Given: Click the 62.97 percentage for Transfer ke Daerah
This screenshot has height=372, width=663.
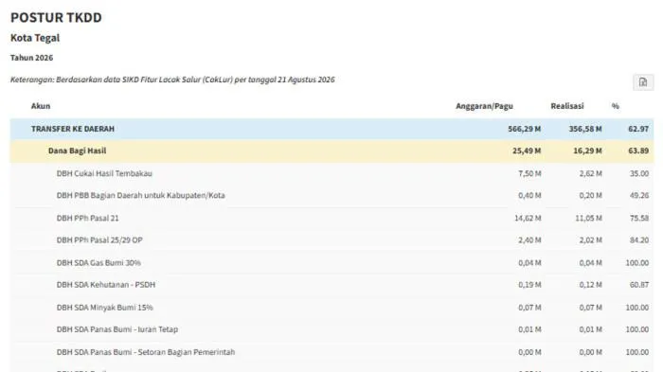Looking at the screenshot, I should coord(638,129).
